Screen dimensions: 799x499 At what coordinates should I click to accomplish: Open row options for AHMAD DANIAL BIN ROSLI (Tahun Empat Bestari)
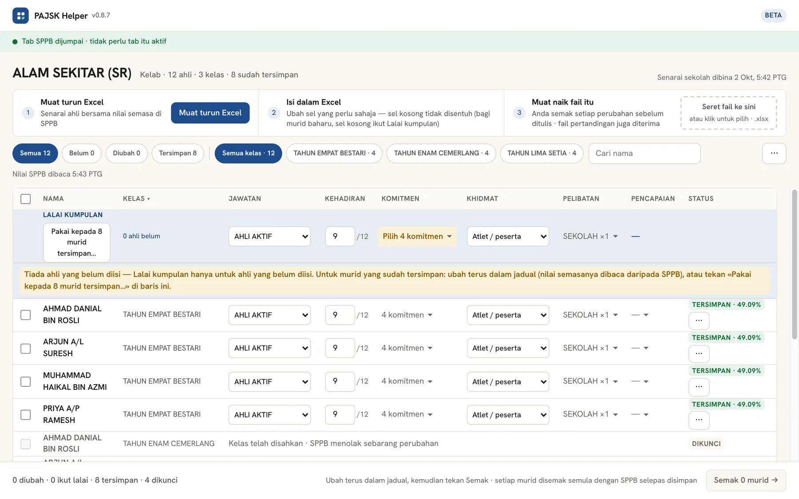pyautogui.click(x=699, y=321)
